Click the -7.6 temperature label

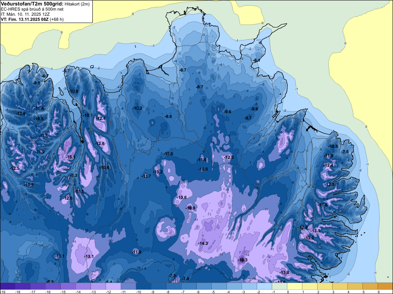345,152
